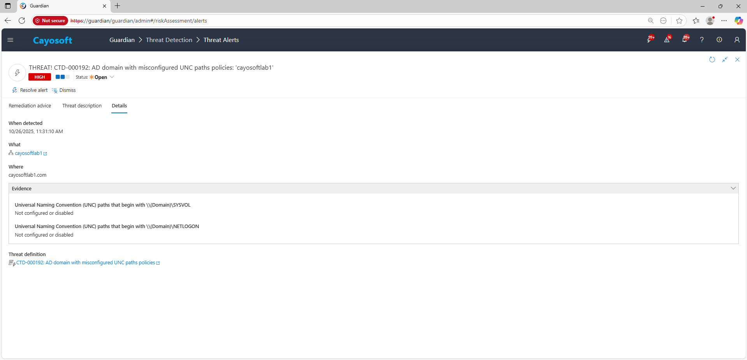Switch to the Remediation advice tab
This screenshot has height=360, width=747.
30,106
